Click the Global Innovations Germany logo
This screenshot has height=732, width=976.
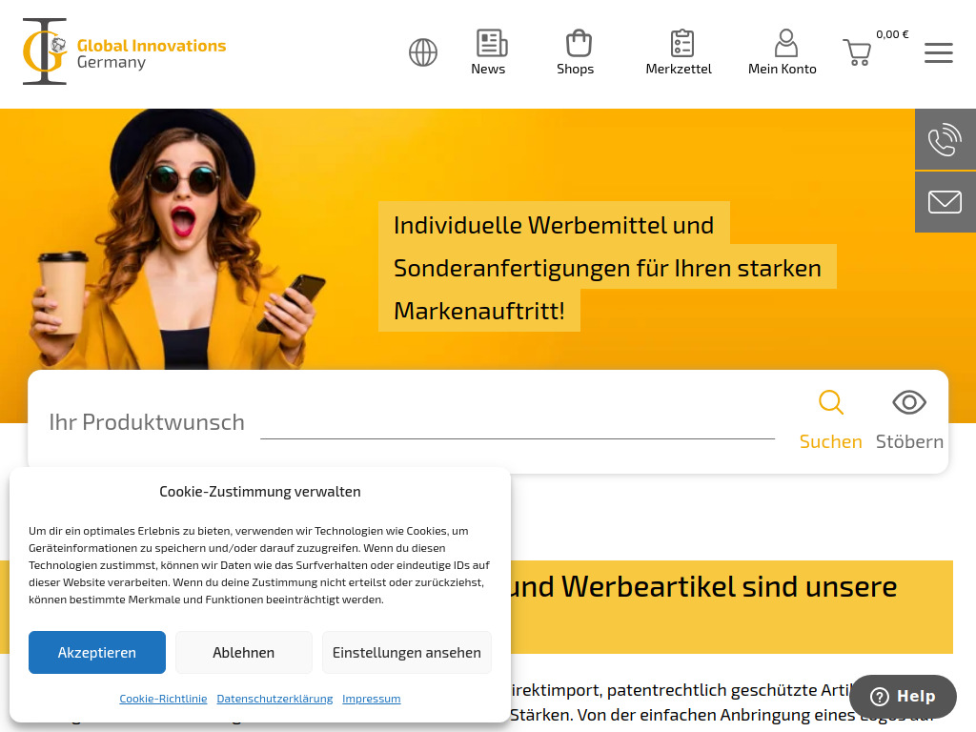pos(124,52)
